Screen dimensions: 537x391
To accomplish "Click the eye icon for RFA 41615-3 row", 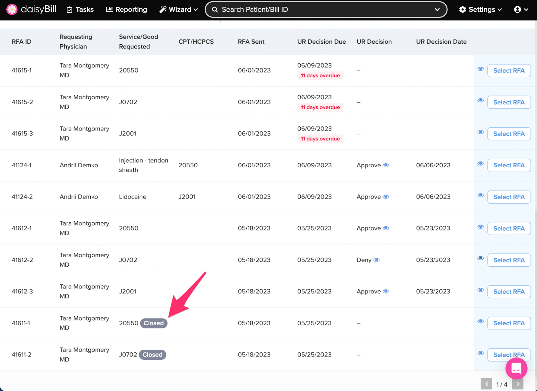I will (481, 132).
